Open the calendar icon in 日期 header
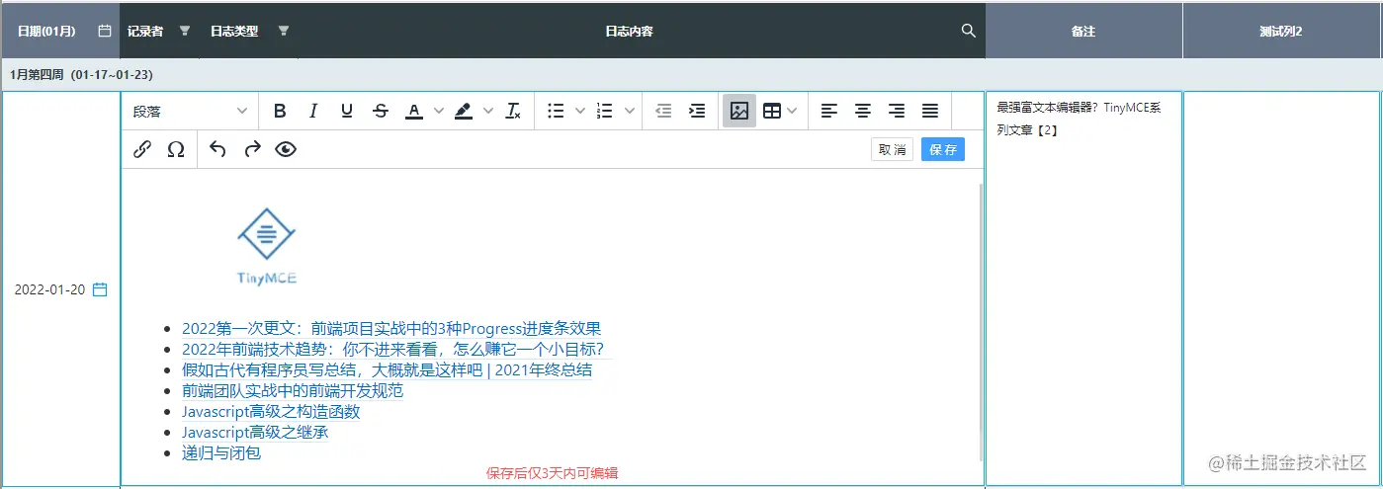The image size is (1383, 489). coord(105,31)
